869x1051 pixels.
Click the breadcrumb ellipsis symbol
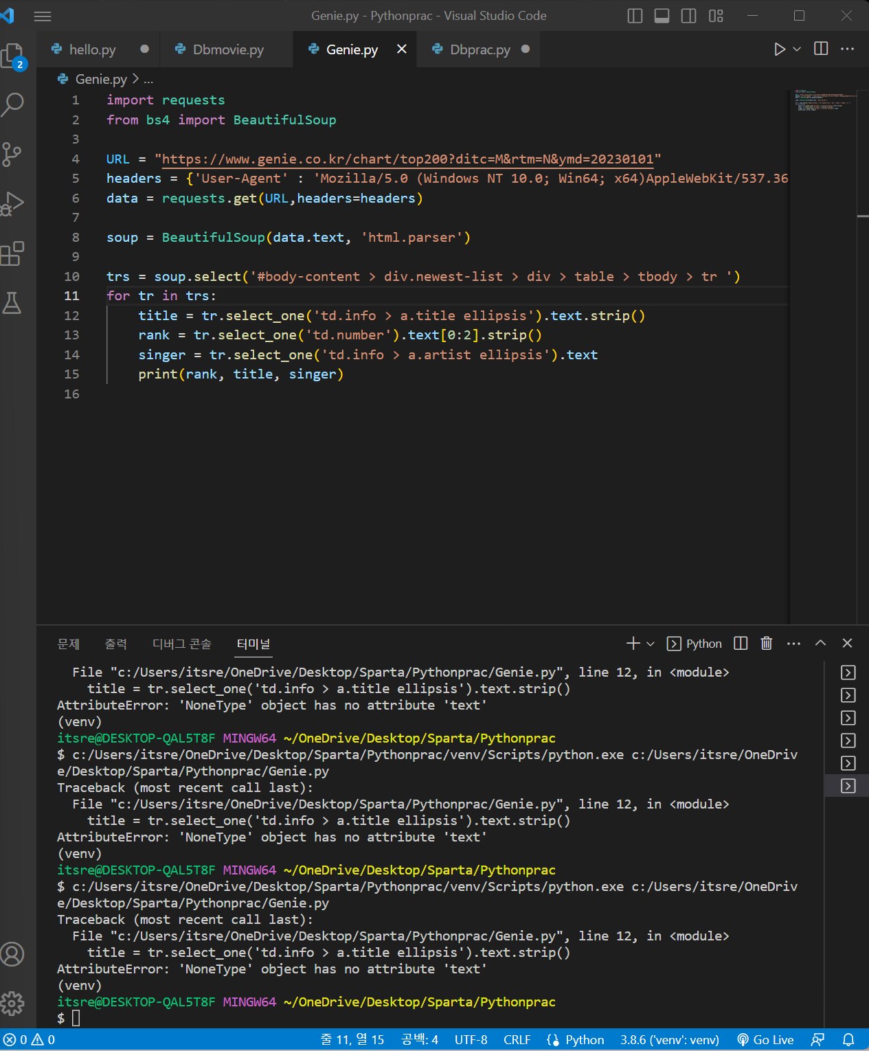point(148,79)
